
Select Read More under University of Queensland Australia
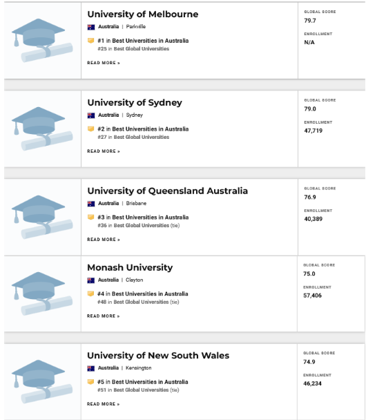[104, 240]
